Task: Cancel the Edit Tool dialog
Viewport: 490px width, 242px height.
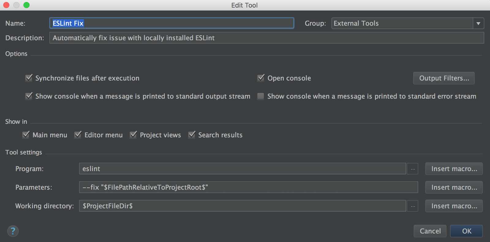Action: [x=430, y=231]
